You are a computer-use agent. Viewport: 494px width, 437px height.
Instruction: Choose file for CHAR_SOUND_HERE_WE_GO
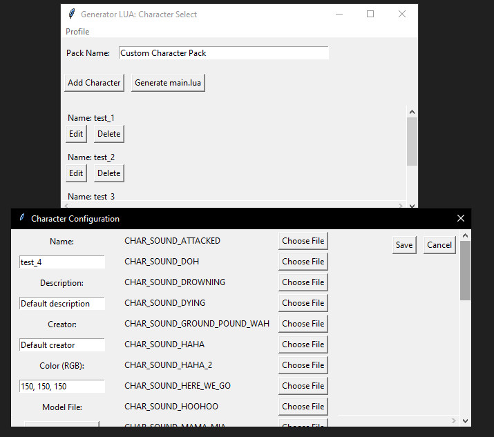303,386
